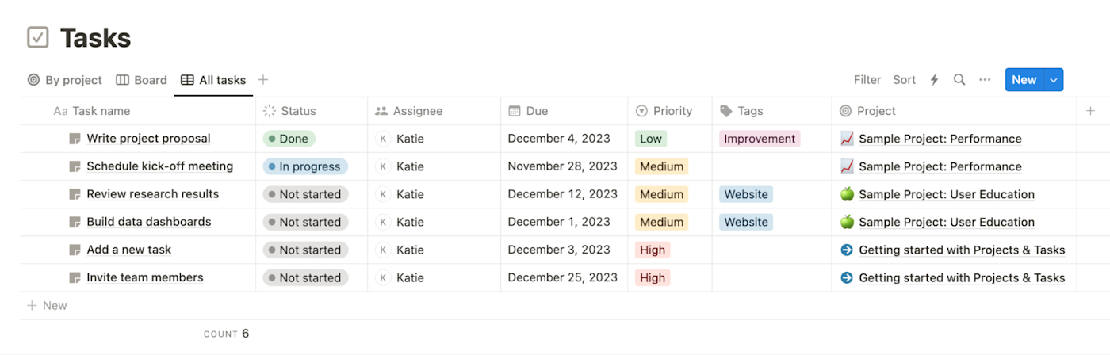The image size is (1110, 355).
Task: Click the Filter button
Action: pyautogui.click(x=867, y=80)
